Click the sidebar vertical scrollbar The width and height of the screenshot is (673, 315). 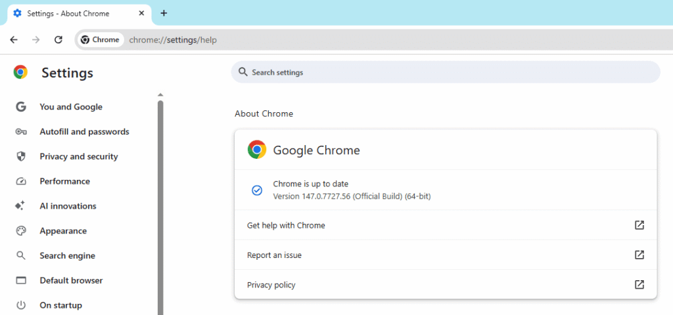160,207
